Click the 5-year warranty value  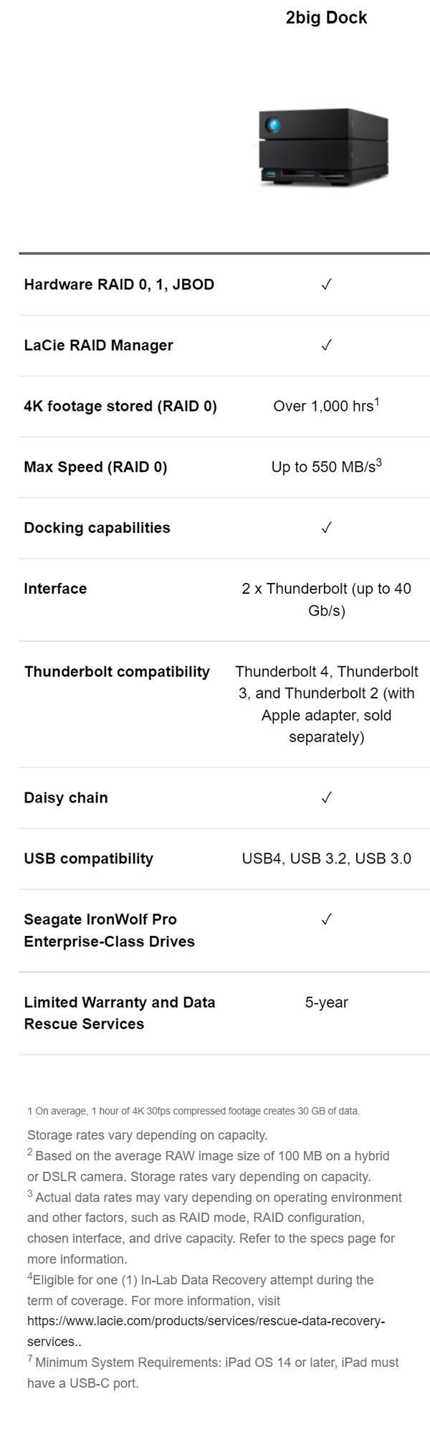click(326, 1003)
